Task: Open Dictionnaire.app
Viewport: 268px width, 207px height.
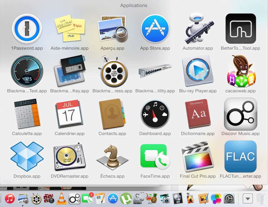Action: click(198, 114)
